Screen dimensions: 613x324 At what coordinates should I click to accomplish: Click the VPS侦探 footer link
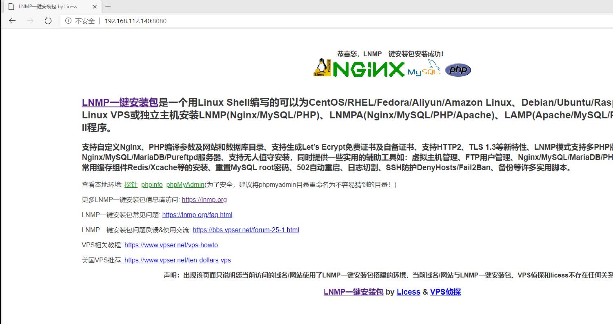[x=445, y=292]
